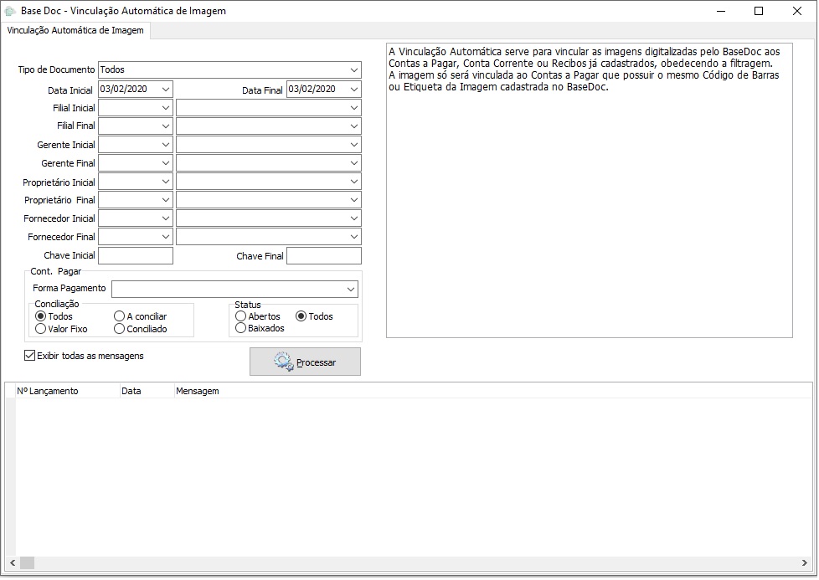Select the Abertos status radio button
The width and height of the screenshot is (819, 580).
point(240,316)
